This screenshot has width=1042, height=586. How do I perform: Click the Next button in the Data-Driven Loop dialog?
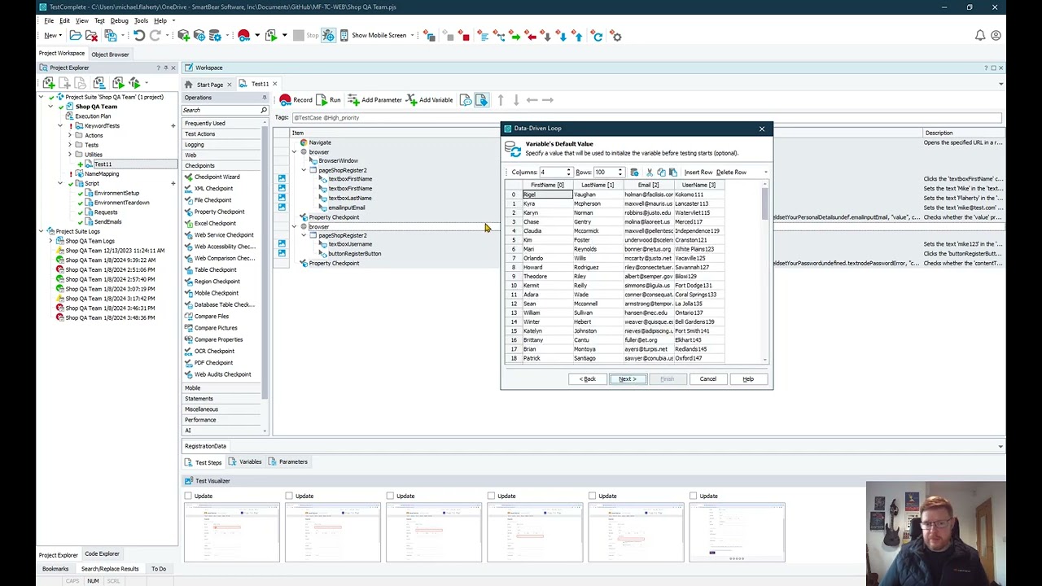point(628,379)
